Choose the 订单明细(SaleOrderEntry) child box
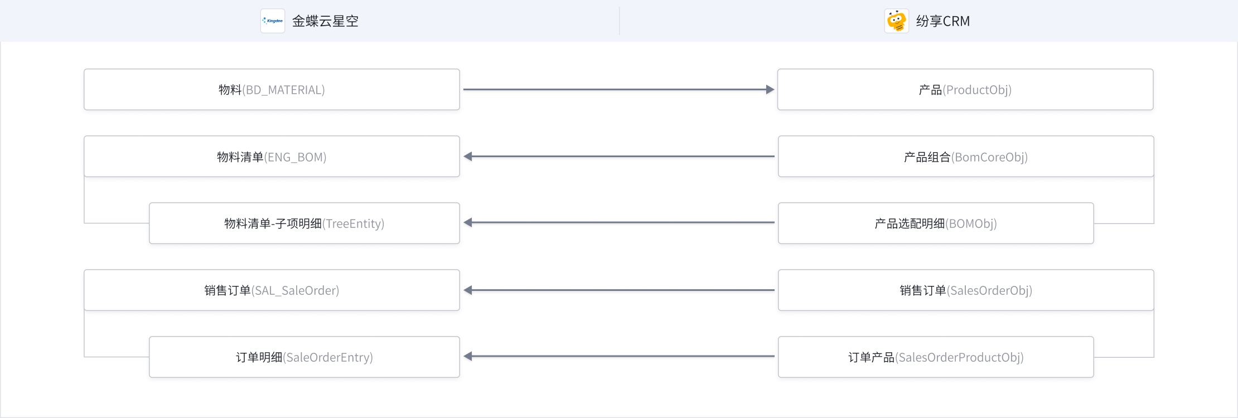This screenshot has width=1238, height=418. (x=304, y=357)
